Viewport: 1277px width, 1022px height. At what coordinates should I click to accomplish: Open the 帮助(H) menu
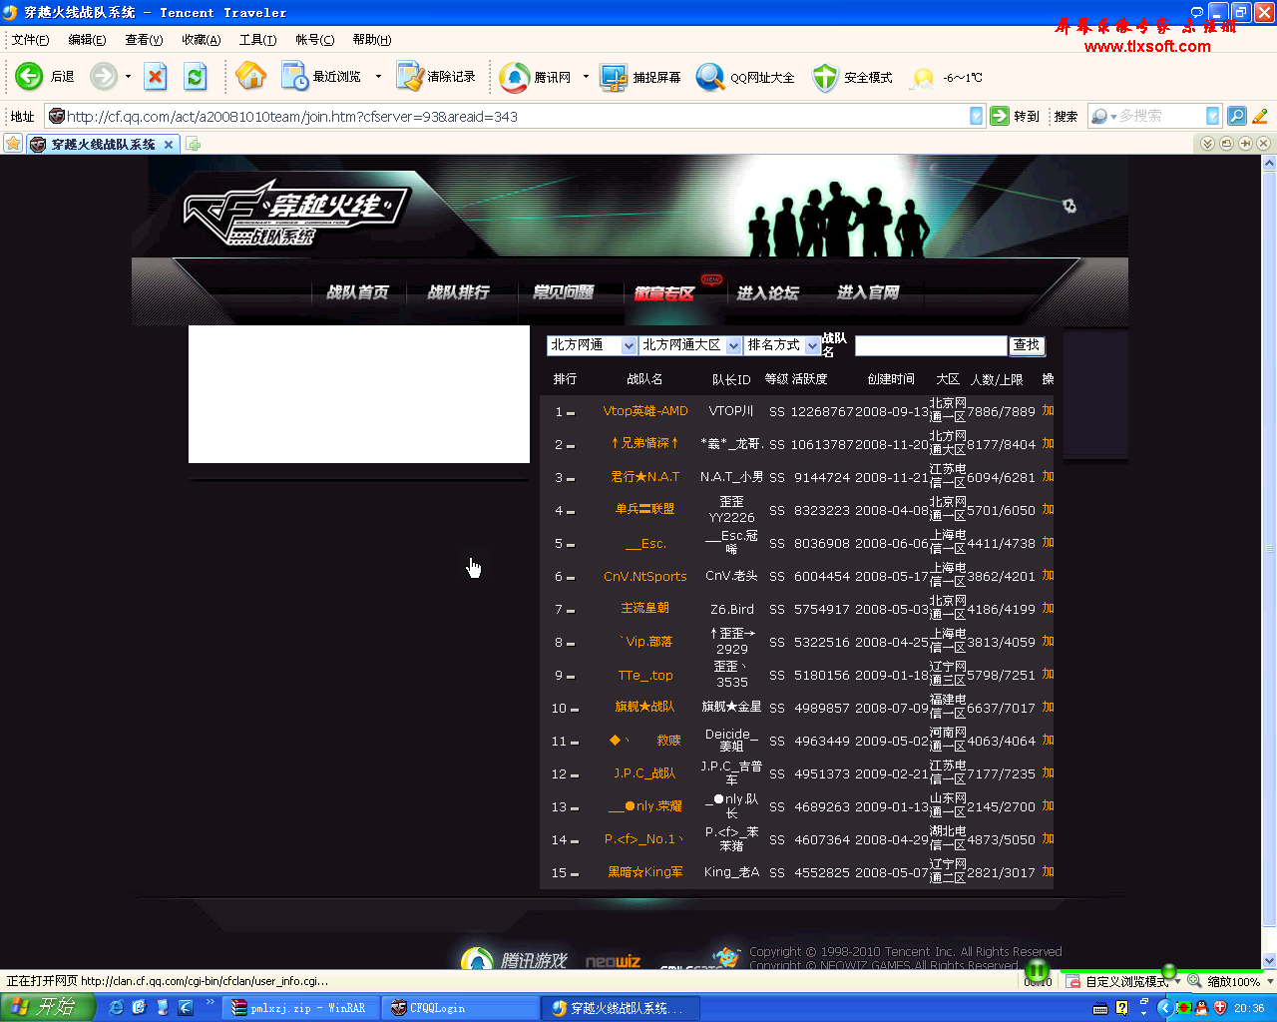pyautogui.click(x=371, y=40)
